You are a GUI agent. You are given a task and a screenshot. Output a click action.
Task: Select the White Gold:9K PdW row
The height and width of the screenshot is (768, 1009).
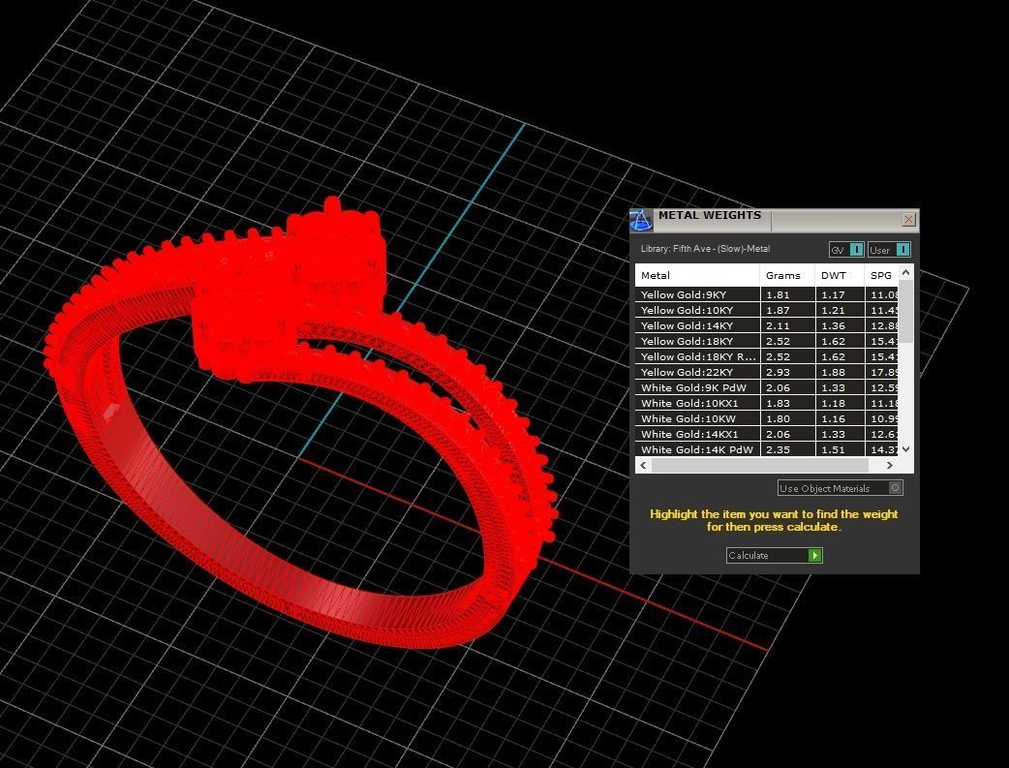(767, 387)
